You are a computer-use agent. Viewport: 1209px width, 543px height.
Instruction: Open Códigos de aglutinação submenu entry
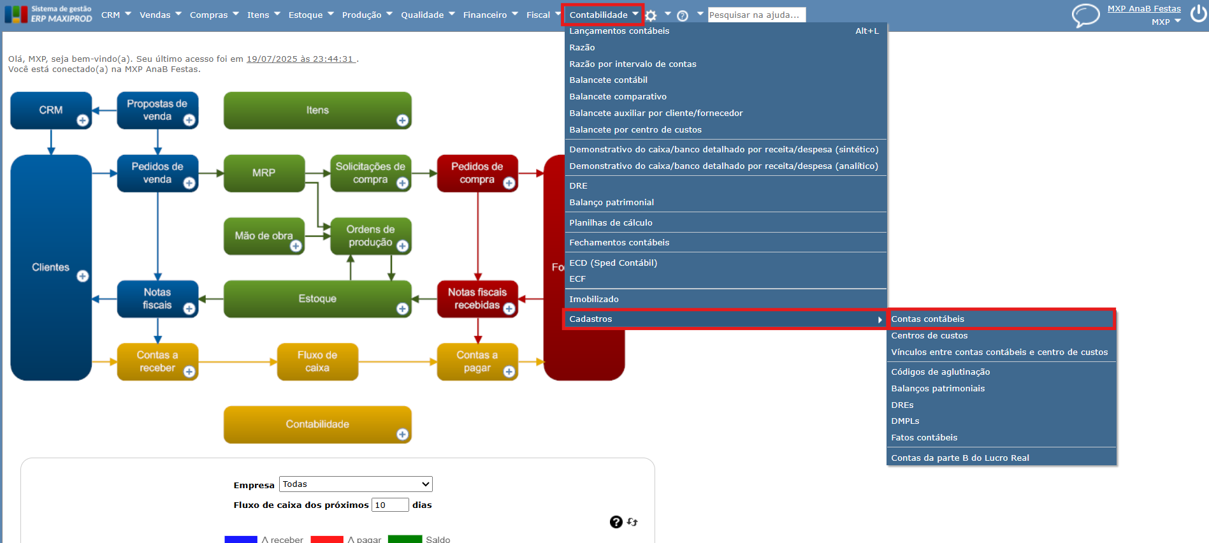pyautogui.click(x=1001, y=372)
